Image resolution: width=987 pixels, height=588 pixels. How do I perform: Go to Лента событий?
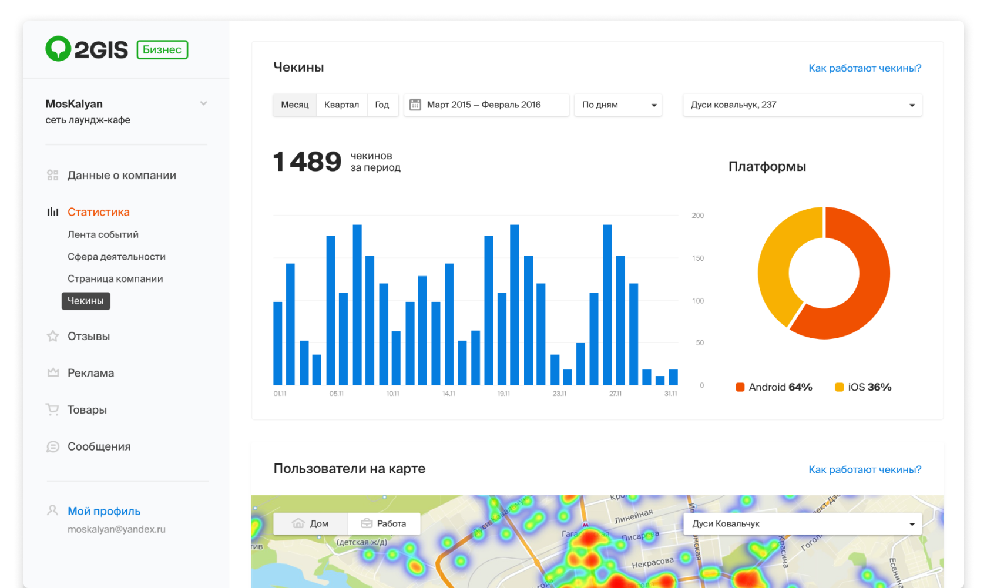(x=103, y=234)
